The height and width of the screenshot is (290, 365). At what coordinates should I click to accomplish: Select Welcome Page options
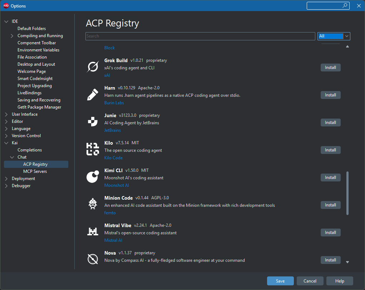click(32, 72)
